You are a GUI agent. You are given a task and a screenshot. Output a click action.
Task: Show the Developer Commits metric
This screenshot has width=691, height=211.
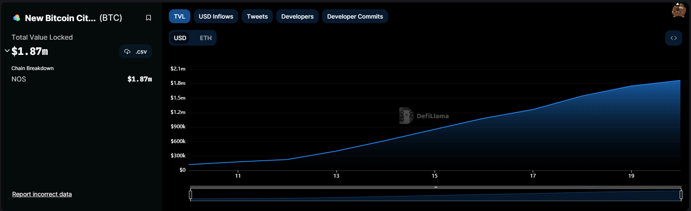tap(355, 16)
